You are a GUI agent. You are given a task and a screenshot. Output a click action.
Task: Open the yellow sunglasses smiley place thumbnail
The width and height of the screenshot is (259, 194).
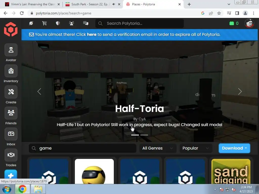94,172
